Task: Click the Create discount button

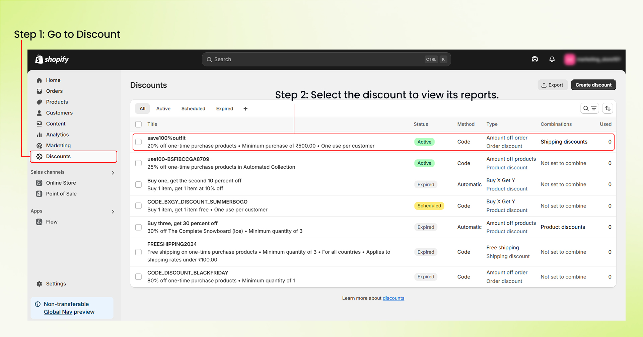Action: point(593,85)
